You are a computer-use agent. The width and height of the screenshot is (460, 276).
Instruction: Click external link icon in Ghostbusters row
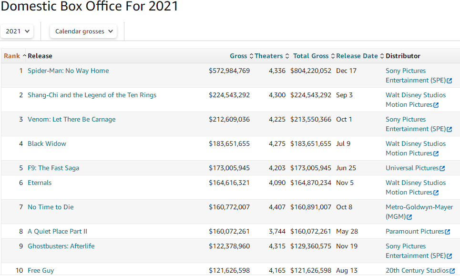tap(449, 256)
